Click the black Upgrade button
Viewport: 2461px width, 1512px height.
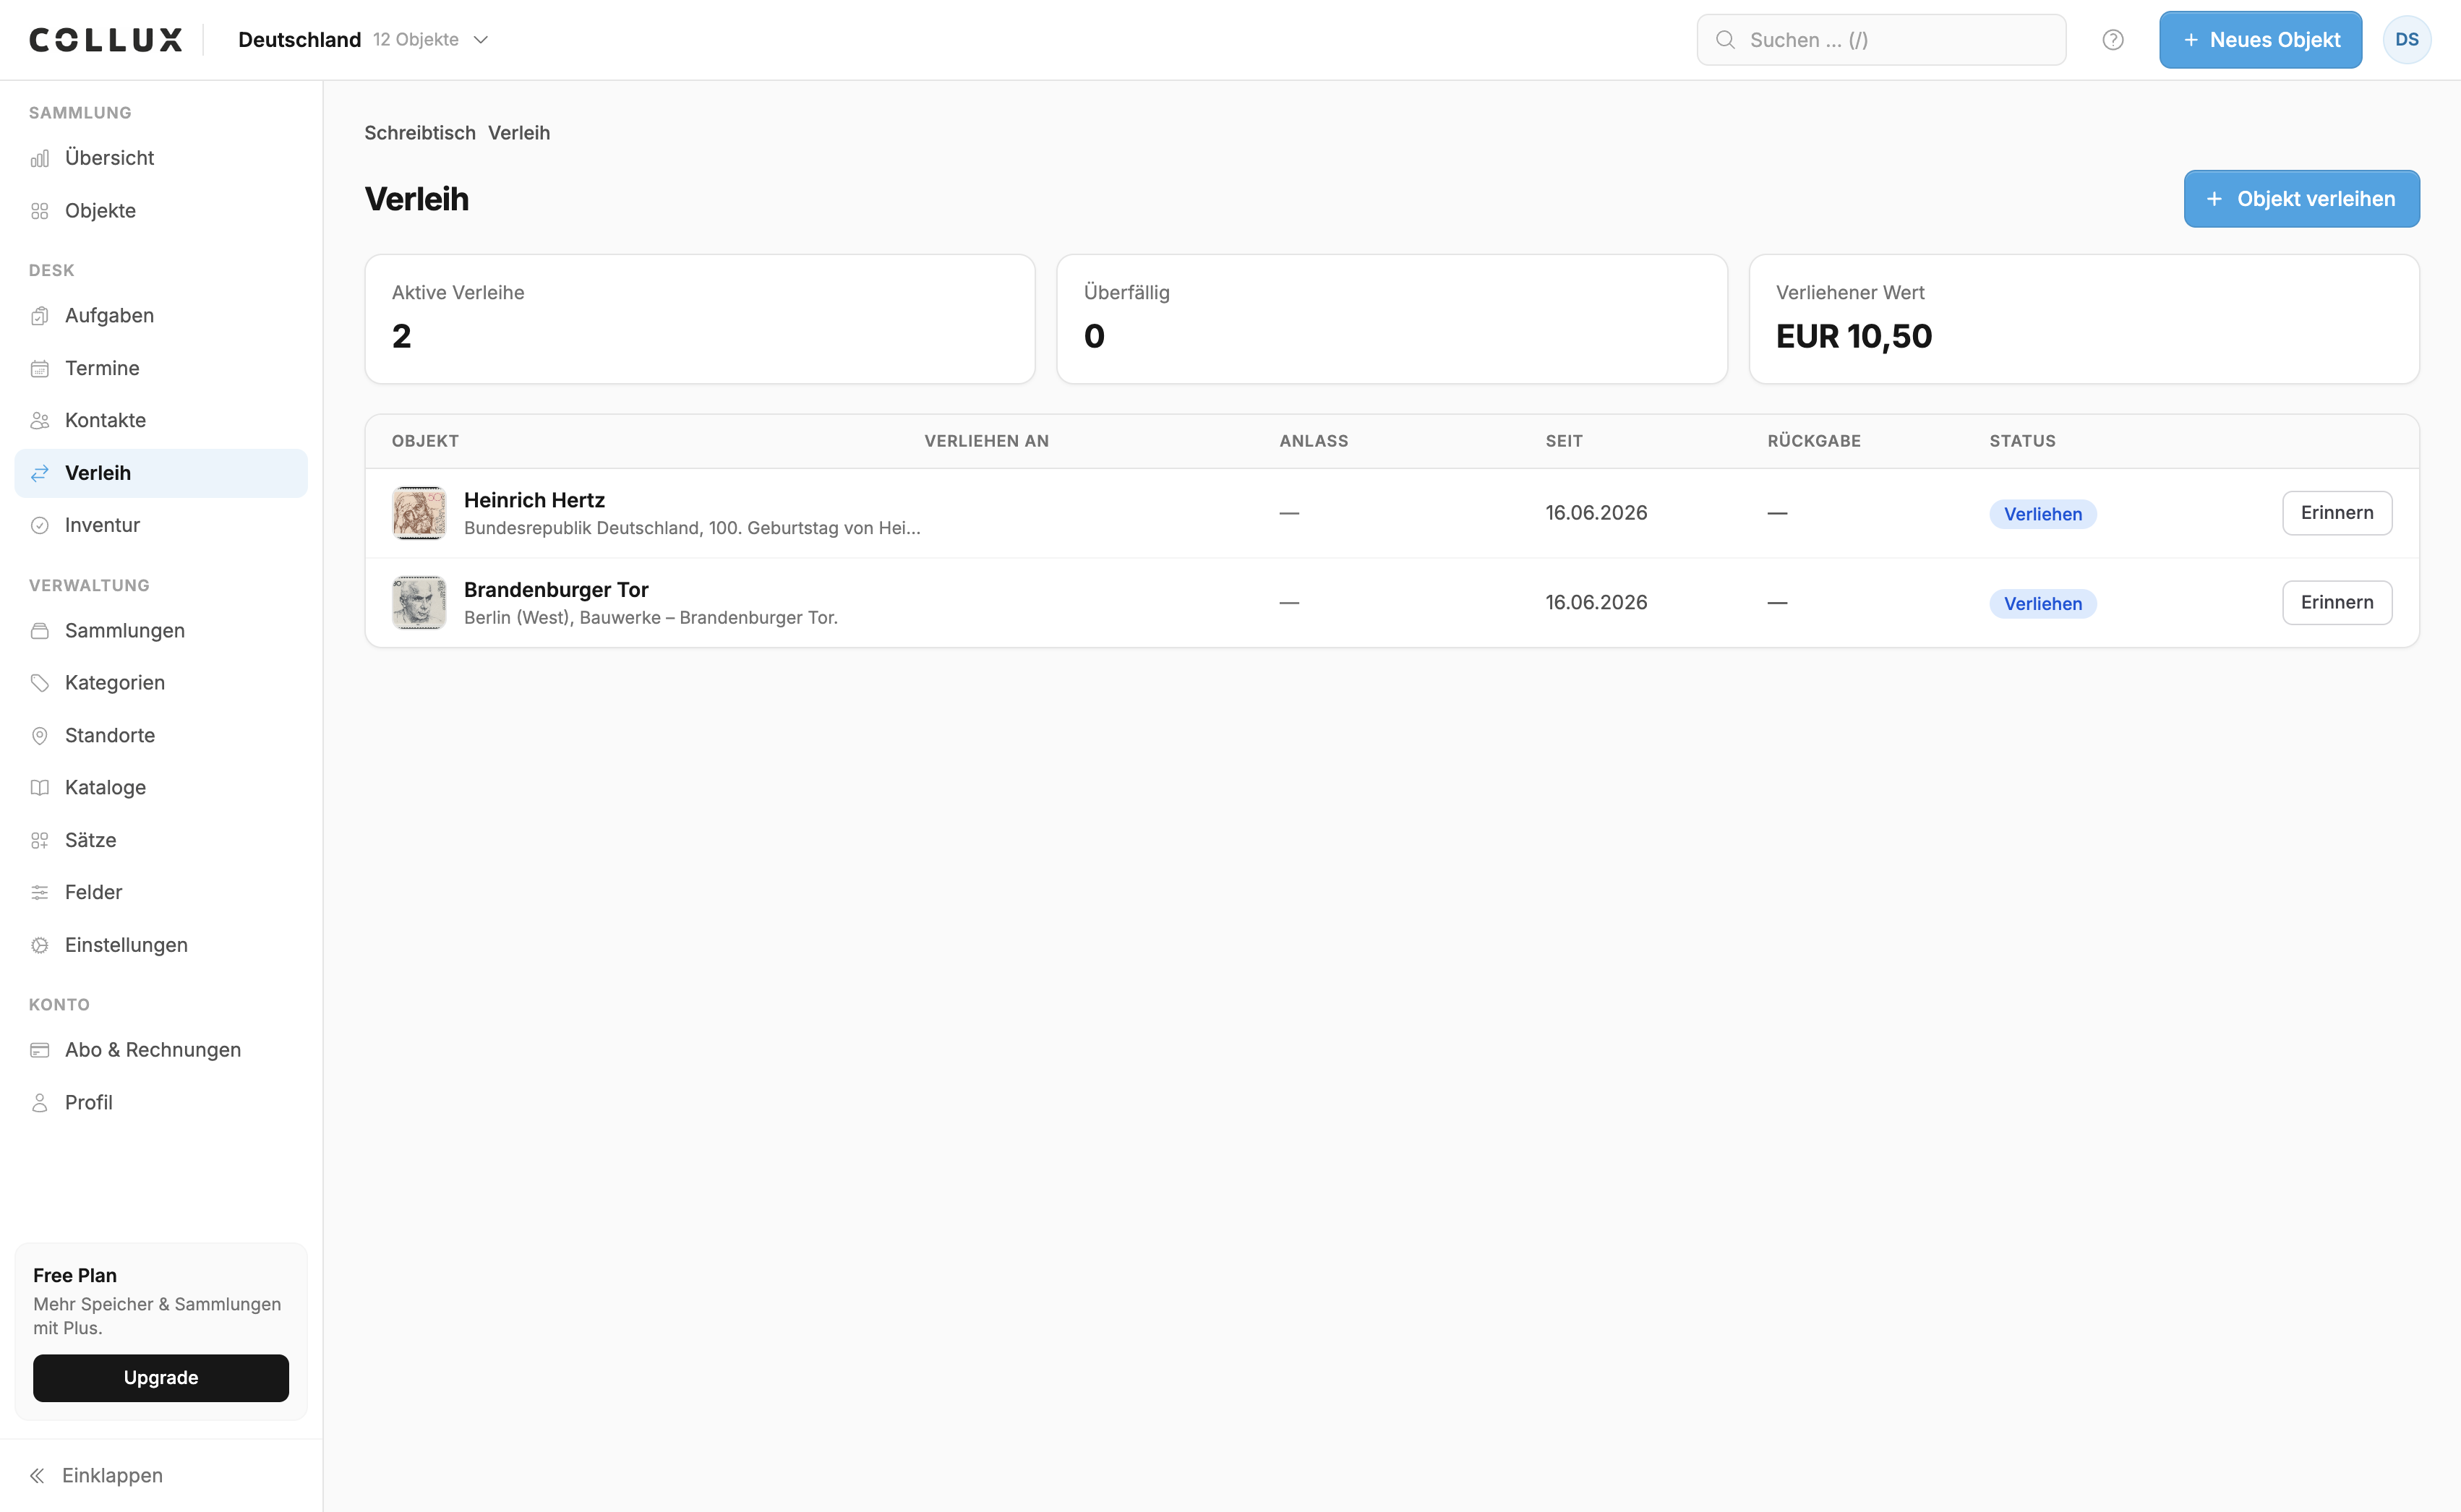click(x=161, y=1378)
